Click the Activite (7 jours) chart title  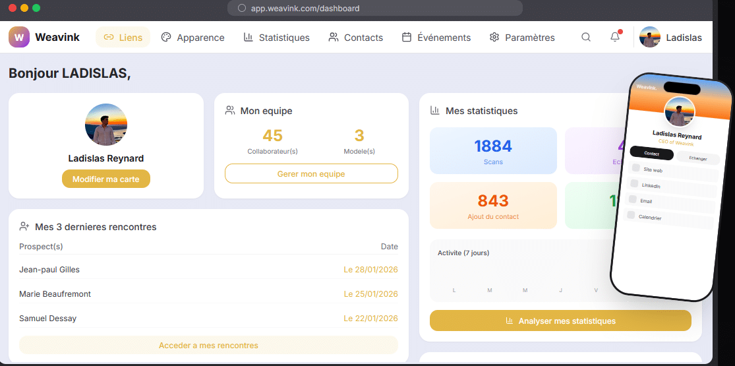point(463,253)
